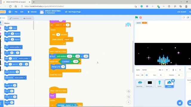This screenshot has height=107, width=191.
Task: Select the BackGround sprite thumbnail
Action: point(150,84)
